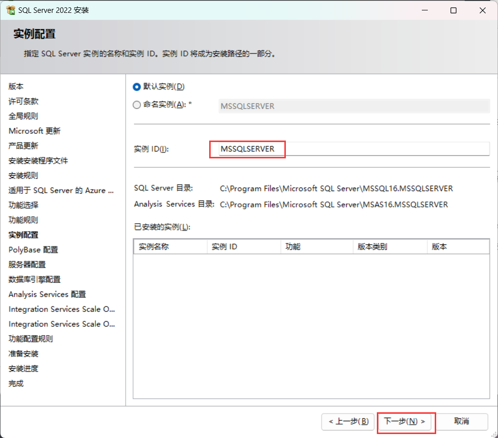Click the 命名实例 name field containing MSSQLSERVER

[x=354, y=106]
